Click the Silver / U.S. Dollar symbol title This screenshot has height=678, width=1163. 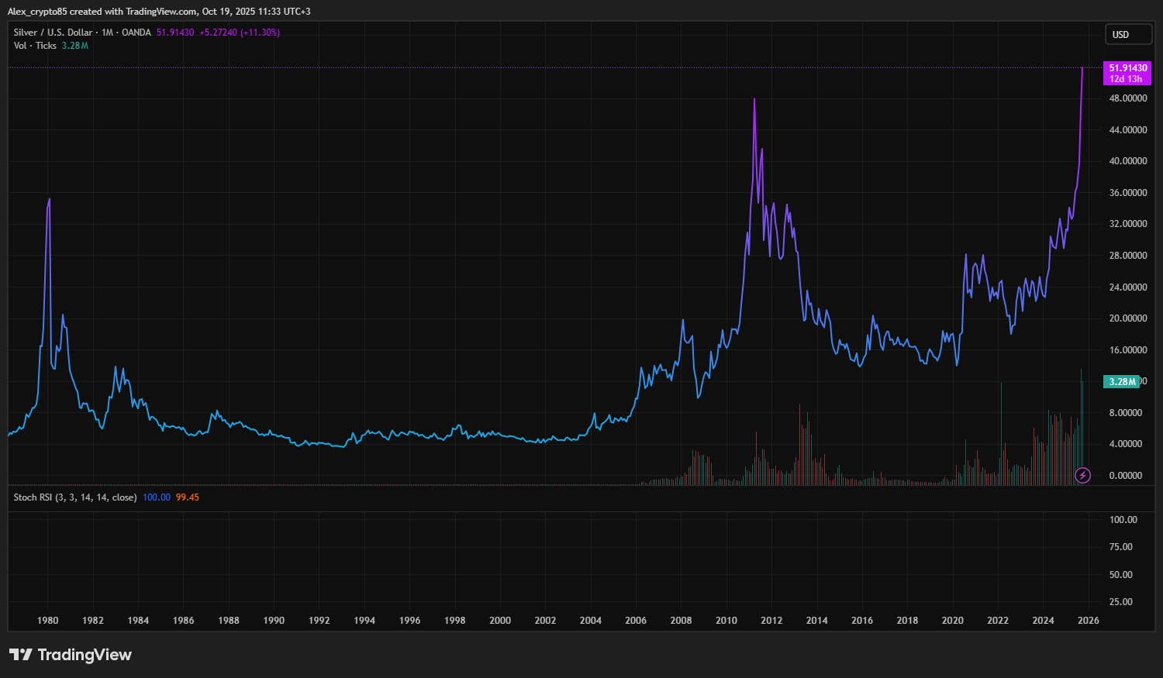[53, 33]
